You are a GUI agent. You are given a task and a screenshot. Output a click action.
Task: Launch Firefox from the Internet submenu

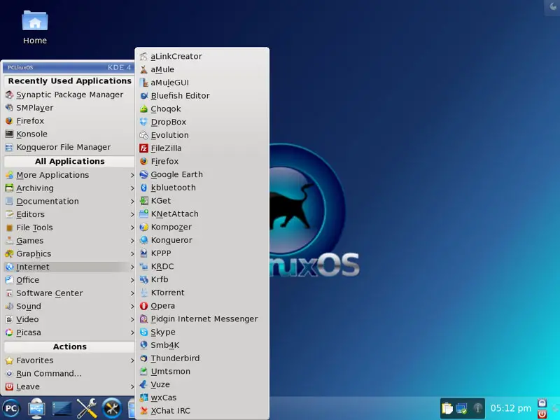click(x=202, y=162)
